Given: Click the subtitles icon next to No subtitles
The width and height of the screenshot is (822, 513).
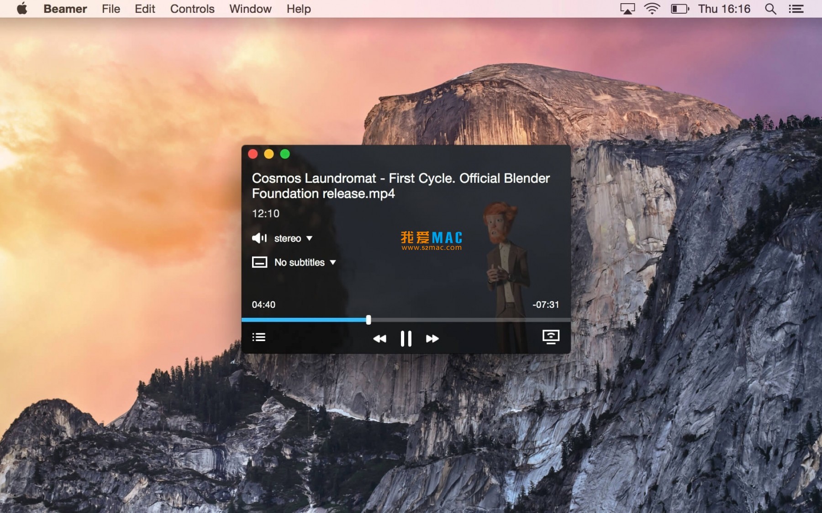Looking at the screenshot, I should coord(259,262).
